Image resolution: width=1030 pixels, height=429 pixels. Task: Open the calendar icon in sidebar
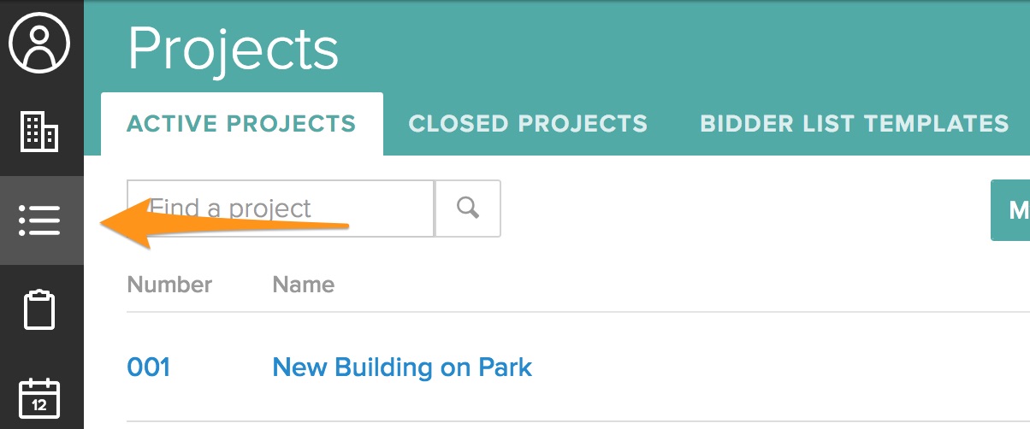[x=39, y=398]
